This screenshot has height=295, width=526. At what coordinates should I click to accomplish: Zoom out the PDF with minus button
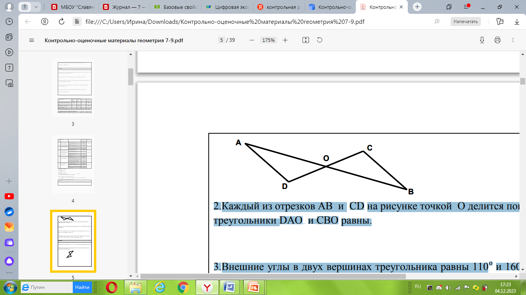252,40
